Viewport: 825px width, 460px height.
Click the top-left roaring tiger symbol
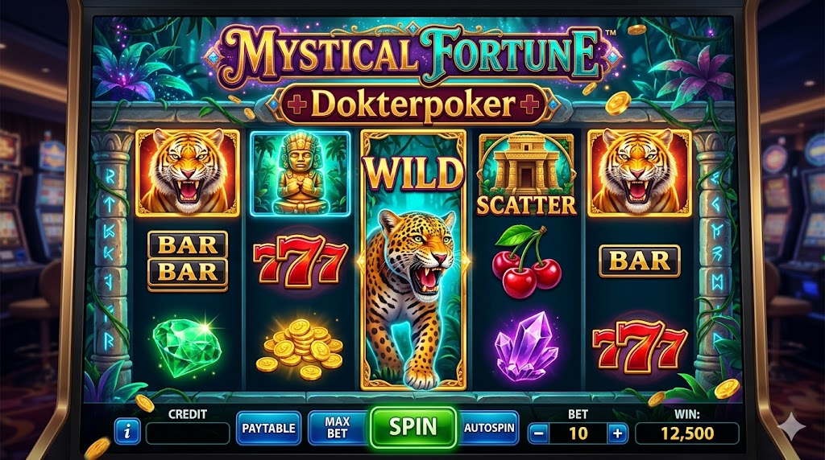pyautogui.click(x=187, y=173)
